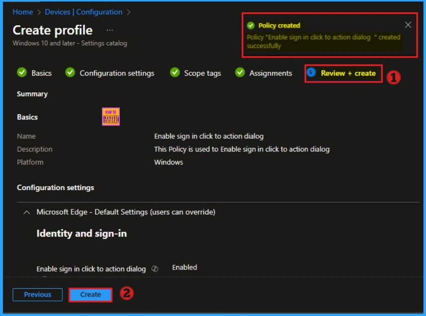The height and width of the screenshot is (316, 426).
Task: Click the Identity and sign-in heading
Action: (x=82, y=233)
